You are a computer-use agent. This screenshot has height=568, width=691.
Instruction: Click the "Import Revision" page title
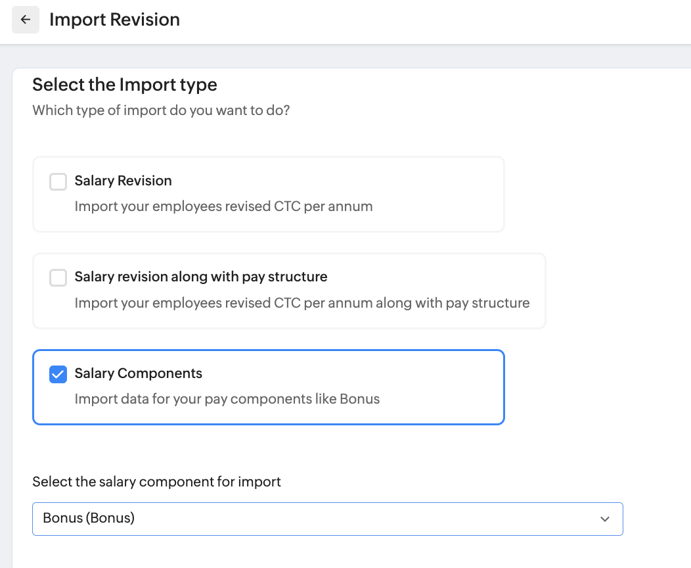(x=114, y=20)
